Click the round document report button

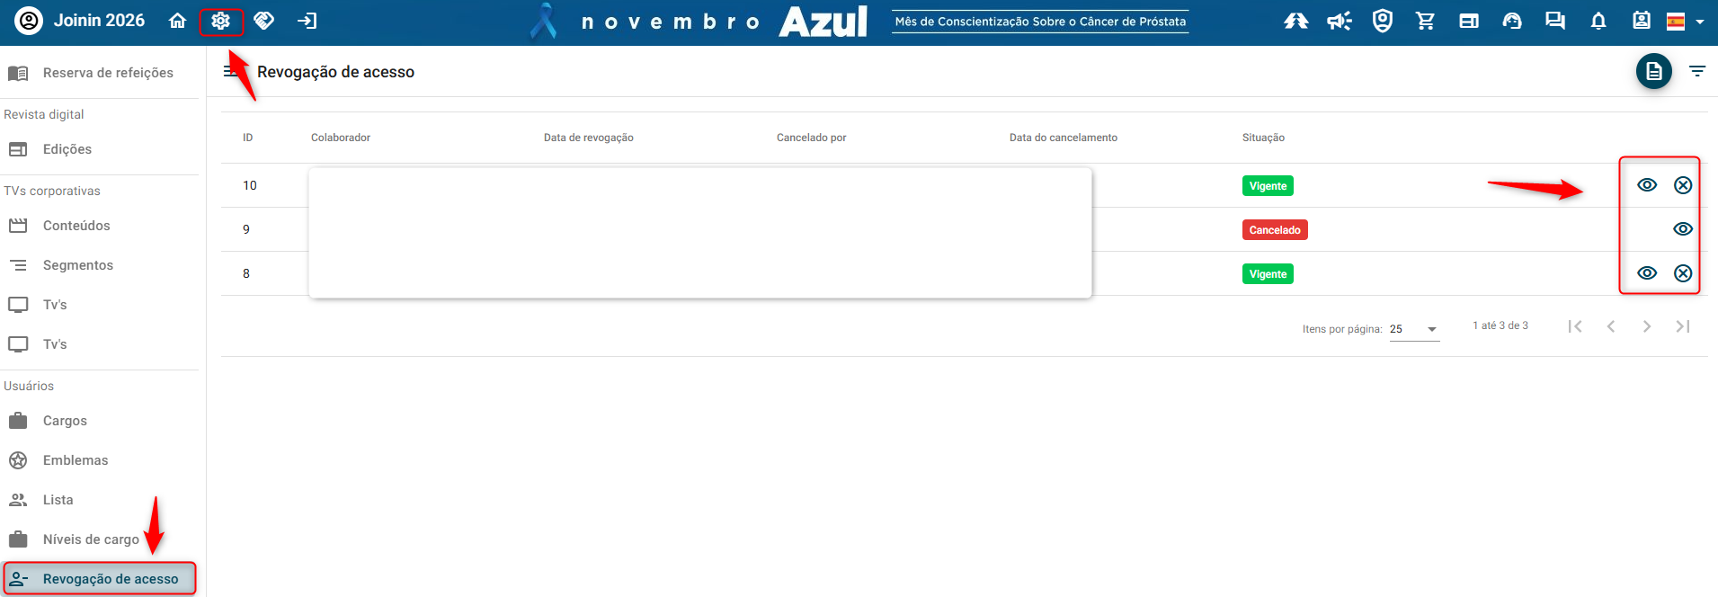(x=1653, y=71)
